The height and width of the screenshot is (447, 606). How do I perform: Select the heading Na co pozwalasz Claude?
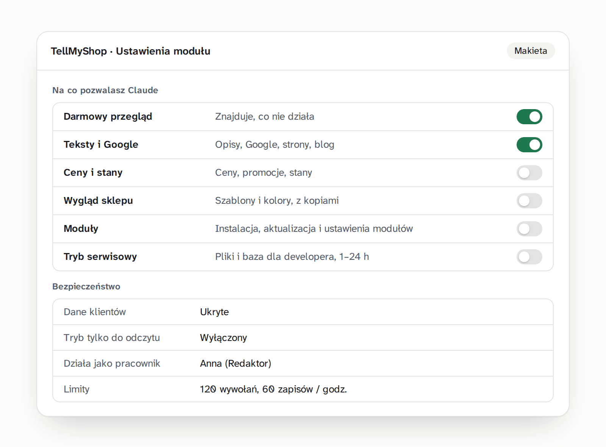[105, 90]
